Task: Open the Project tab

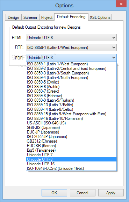Action: tap(47, 17)
